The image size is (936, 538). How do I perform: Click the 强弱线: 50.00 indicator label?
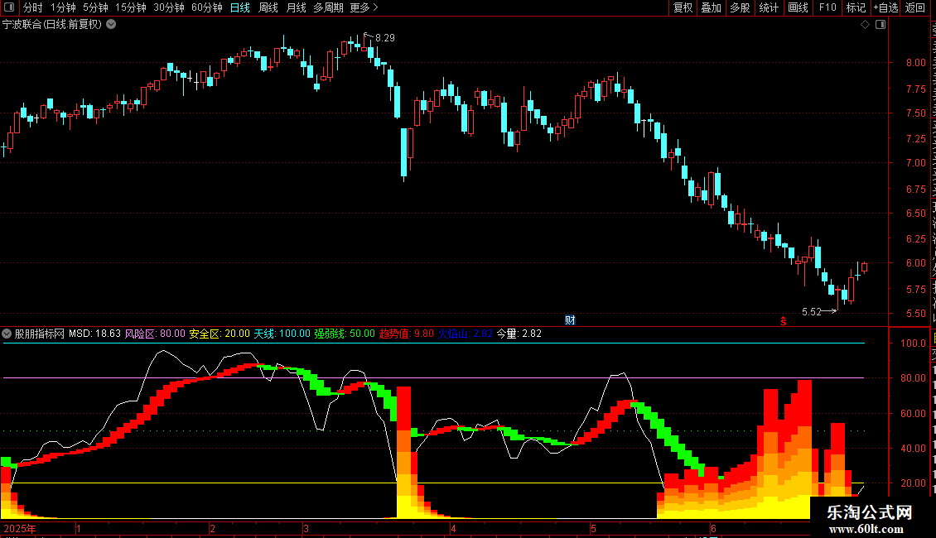(x=345, y=334)
